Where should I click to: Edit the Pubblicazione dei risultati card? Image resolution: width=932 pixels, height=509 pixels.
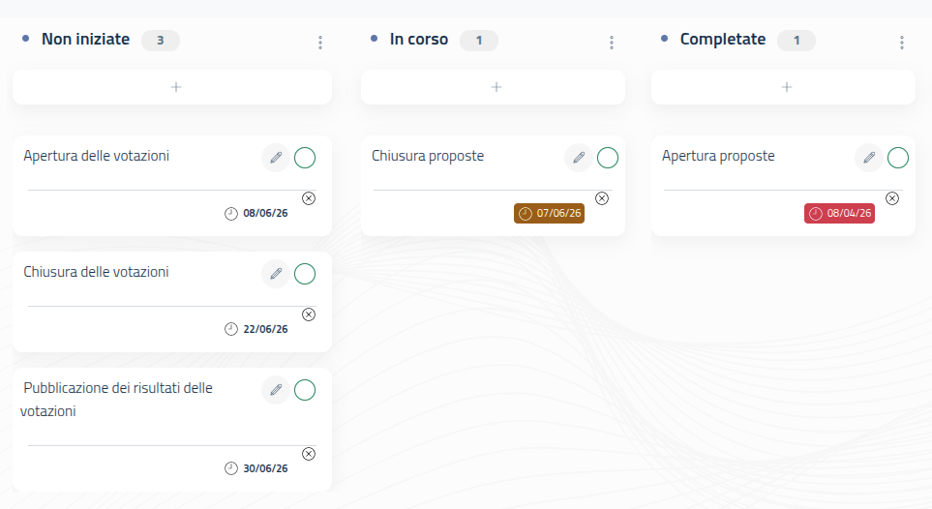click(x=276, y=389)
